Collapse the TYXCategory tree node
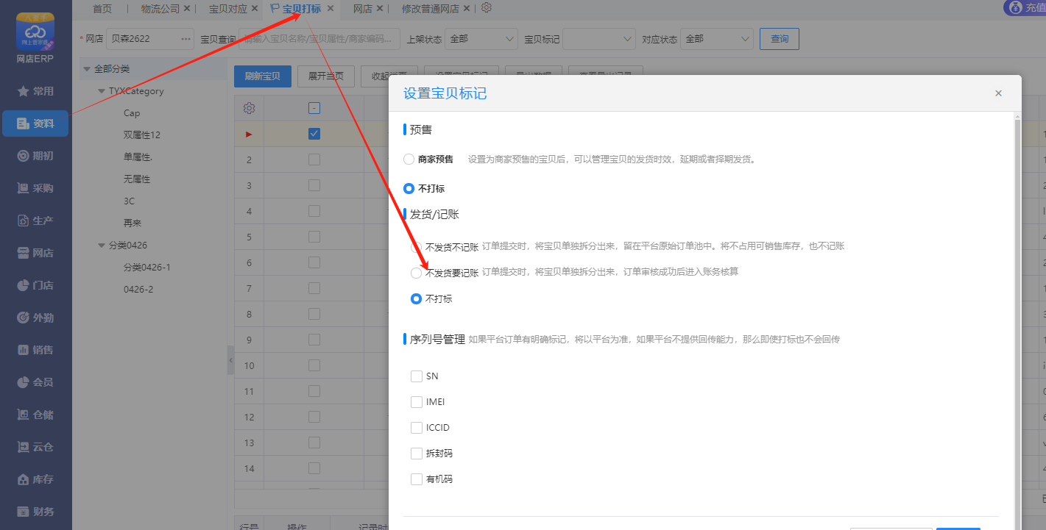Image resolution: width=1046 pixels, height=530 pixels. coord(102,91)
